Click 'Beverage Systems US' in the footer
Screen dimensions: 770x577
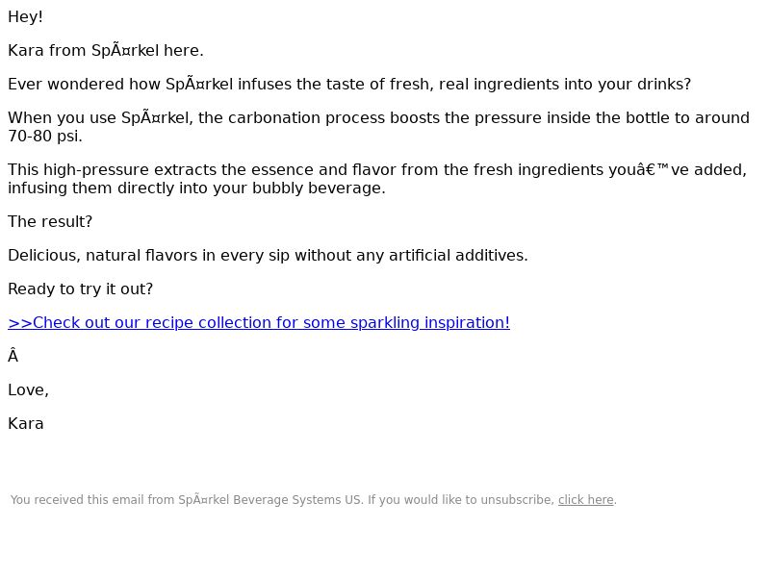point(297,500)
